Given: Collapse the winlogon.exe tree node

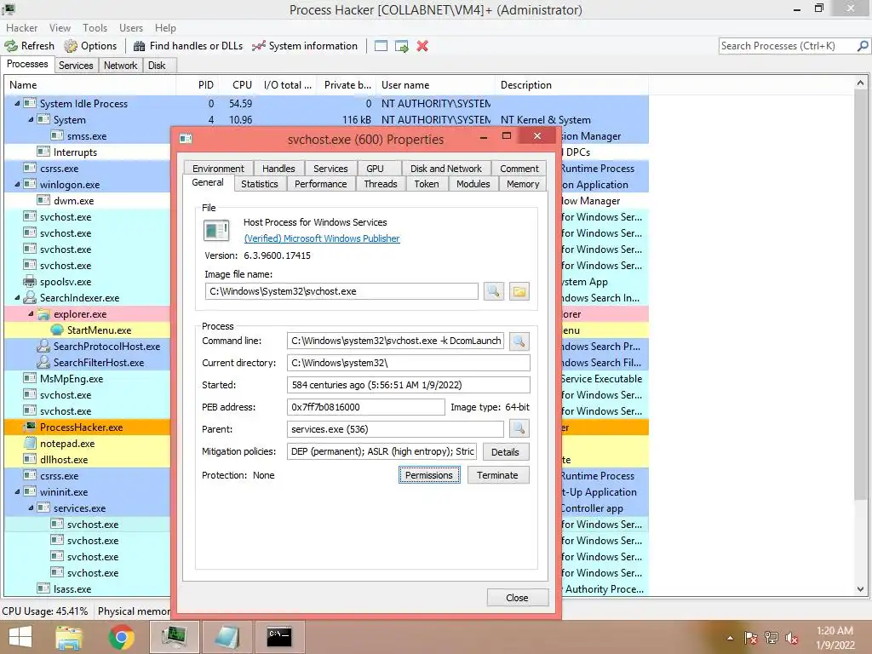Looking at the screenshot, I should pos(17,184).
